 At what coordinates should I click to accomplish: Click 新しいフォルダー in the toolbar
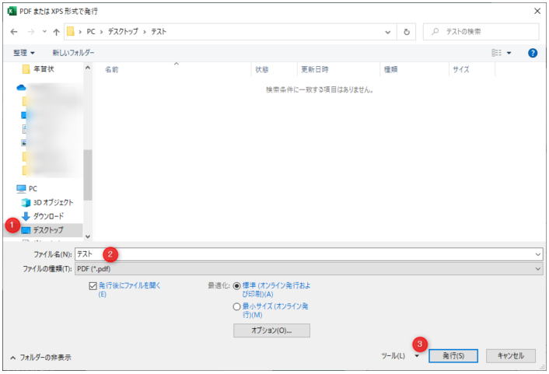73,53
